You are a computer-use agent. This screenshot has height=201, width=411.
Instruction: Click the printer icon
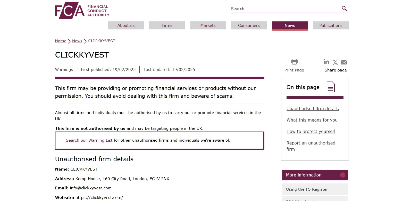294,61
